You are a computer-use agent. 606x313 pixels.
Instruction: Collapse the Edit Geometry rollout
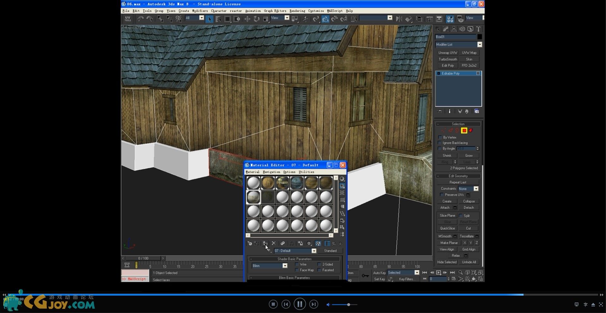[458, 176]
